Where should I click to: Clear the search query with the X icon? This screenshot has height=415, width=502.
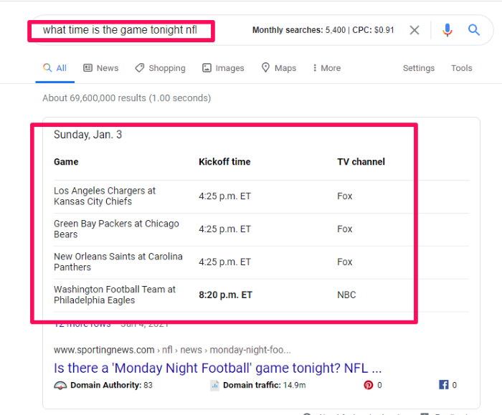[415, 30]
